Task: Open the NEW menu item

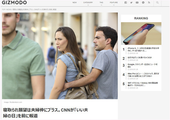Action: click(x=74, y=2)
